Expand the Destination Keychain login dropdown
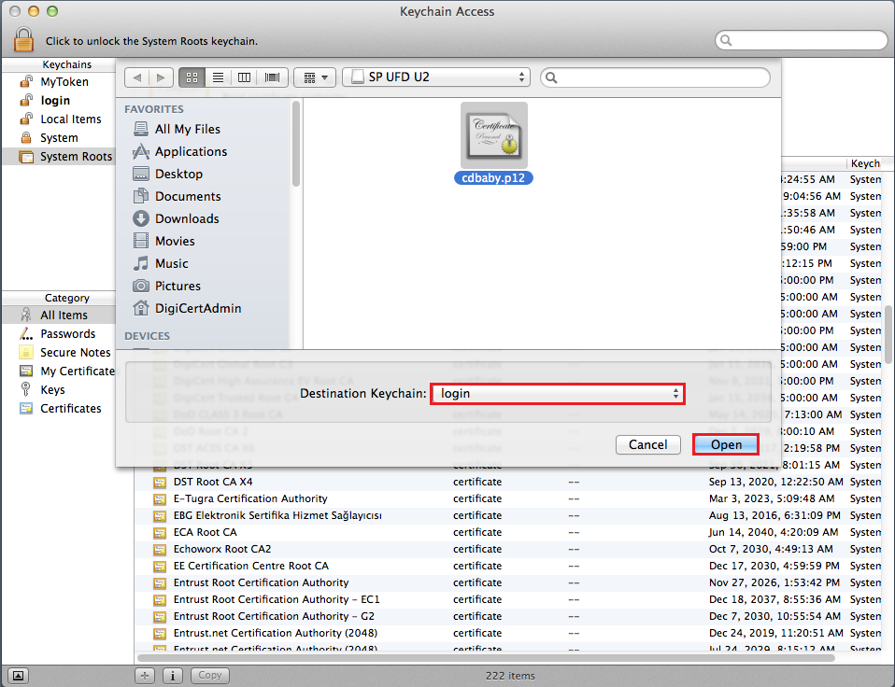This screenshot has width=895, height=687. (558, 394)
